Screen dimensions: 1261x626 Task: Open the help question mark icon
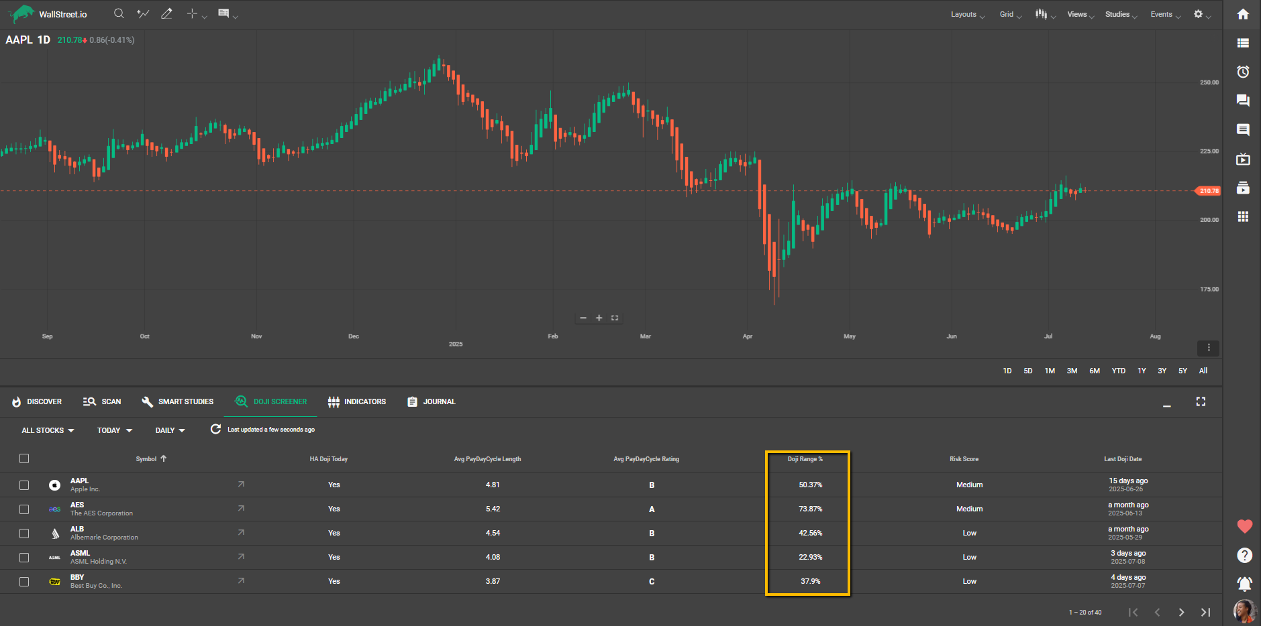coord(1244,555)
